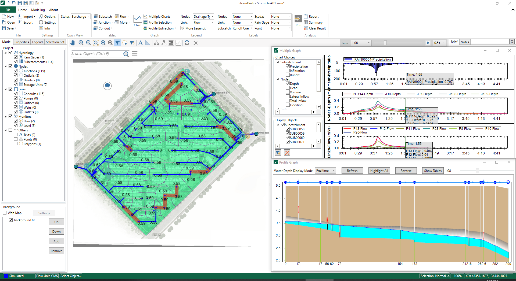Toggle the Junctions (115) layer checkbox
The height and width of the screenshot is (281, 516).
coord(16,71)
